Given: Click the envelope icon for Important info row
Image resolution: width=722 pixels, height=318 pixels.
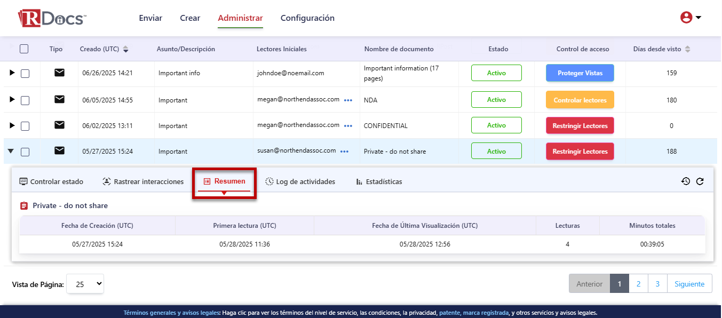Looking at the screenshot, I should (59, 73).
